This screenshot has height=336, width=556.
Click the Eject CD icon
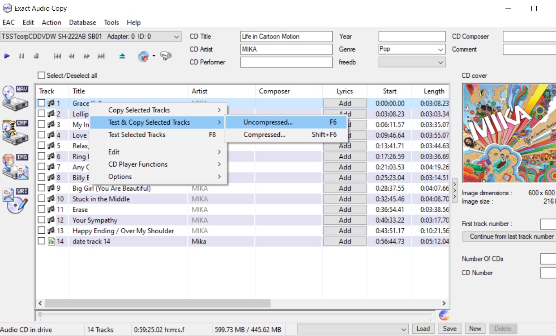(122, 56)
